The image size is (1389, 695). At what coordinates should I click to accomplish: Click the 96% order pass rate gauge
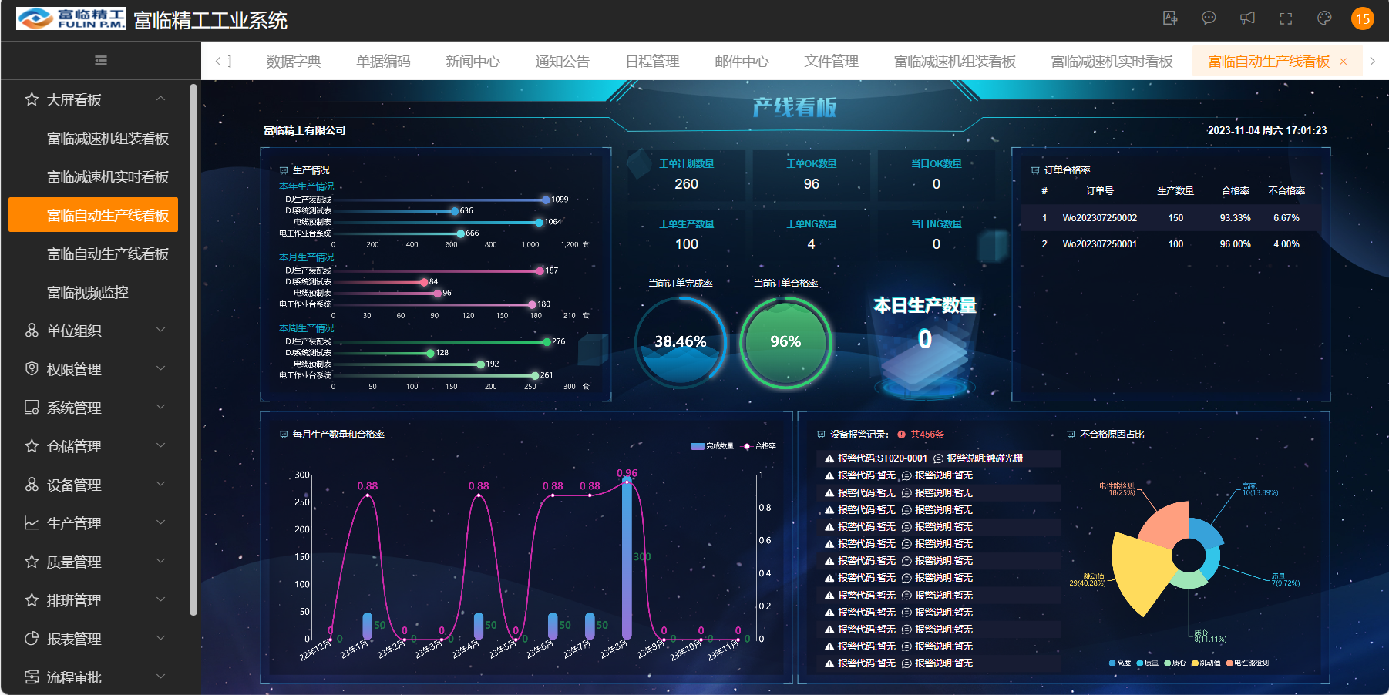coord(785,342)
